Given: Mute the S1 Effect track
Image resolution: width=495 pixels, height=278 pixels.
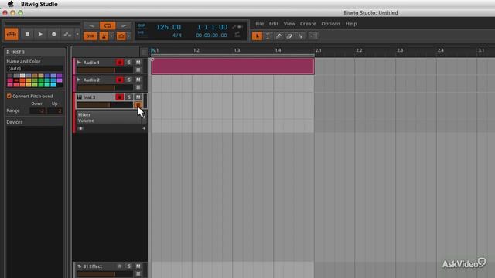Looking at the screenshot, I should coord(138,266).
